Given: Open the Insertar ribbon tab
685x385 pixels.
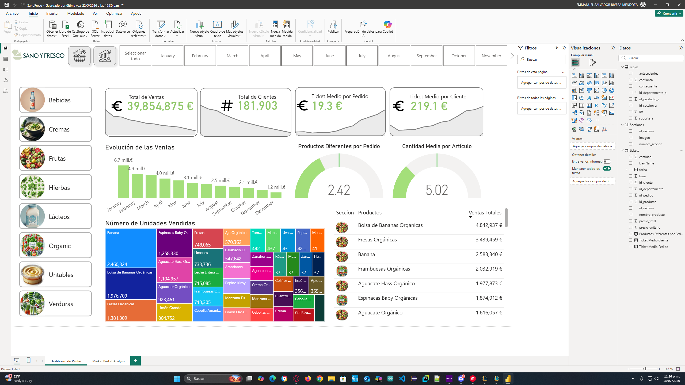Looking at the screenshot, I should tap(52, 13).
